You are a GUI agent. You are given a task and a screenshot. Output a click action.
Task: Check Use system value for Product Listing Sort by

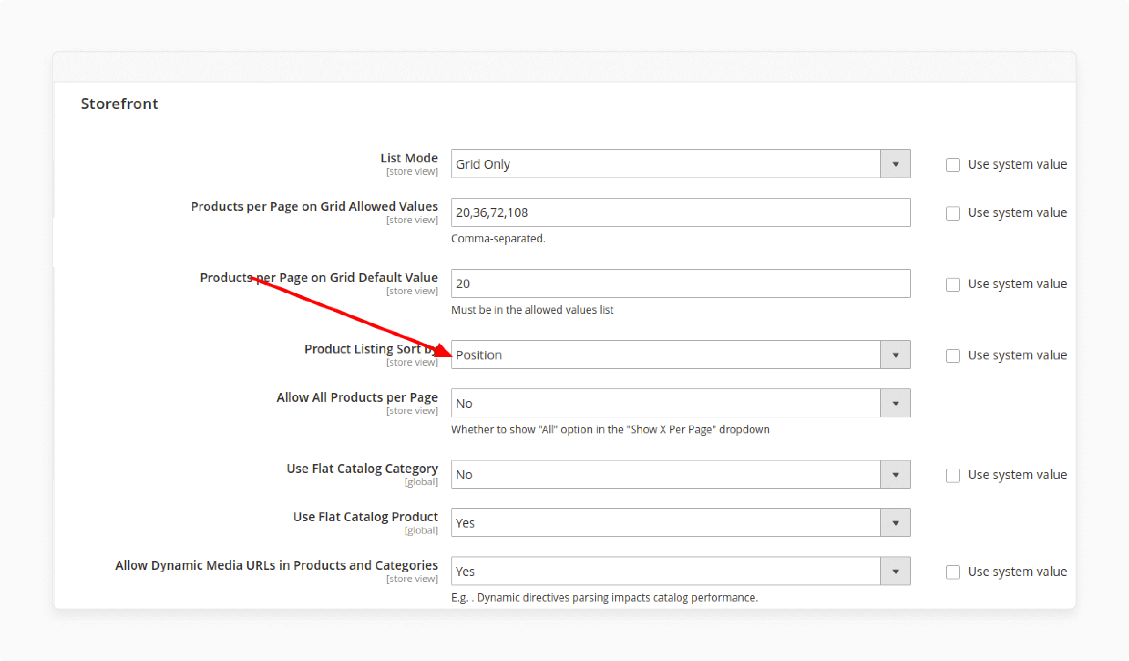point(953,356)
